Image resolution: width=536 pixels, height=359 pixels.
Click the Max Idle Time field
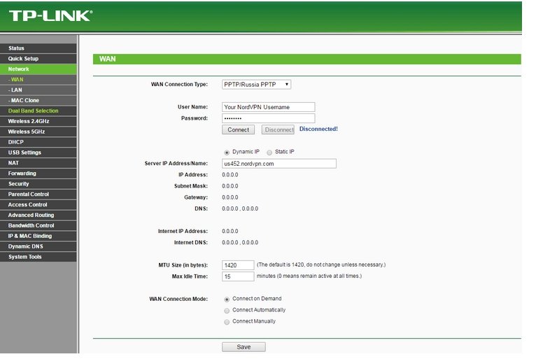238,276
